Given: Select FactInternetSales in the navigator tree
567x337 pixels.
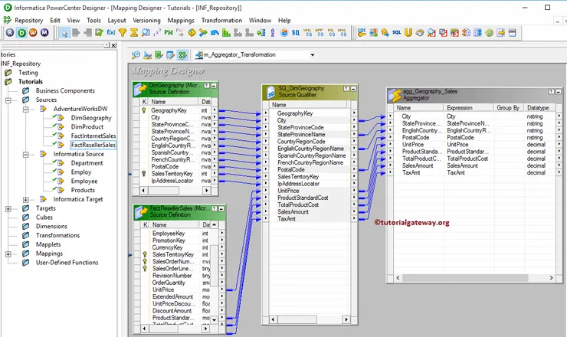Looking at the screenshot, I should pos(93,136).
